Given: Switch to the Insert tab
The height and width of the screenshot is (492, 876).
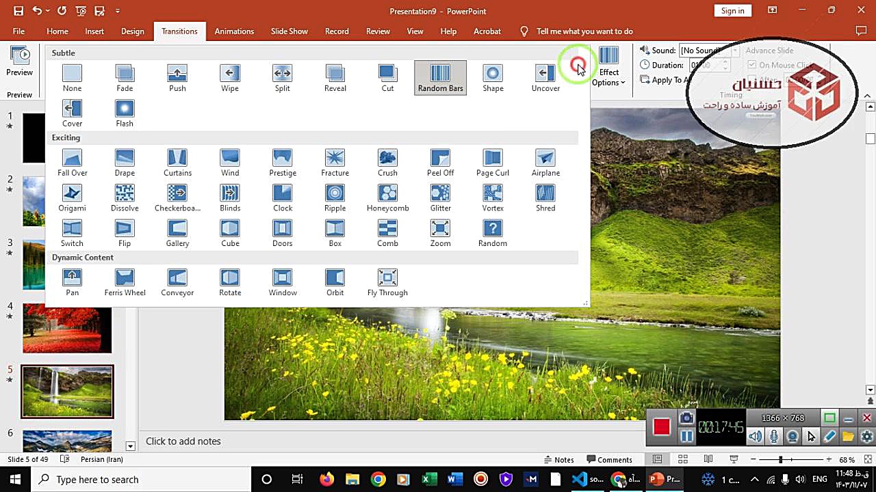Looking at the screenshot, I should pyautogui.click(x=94, y=31).
